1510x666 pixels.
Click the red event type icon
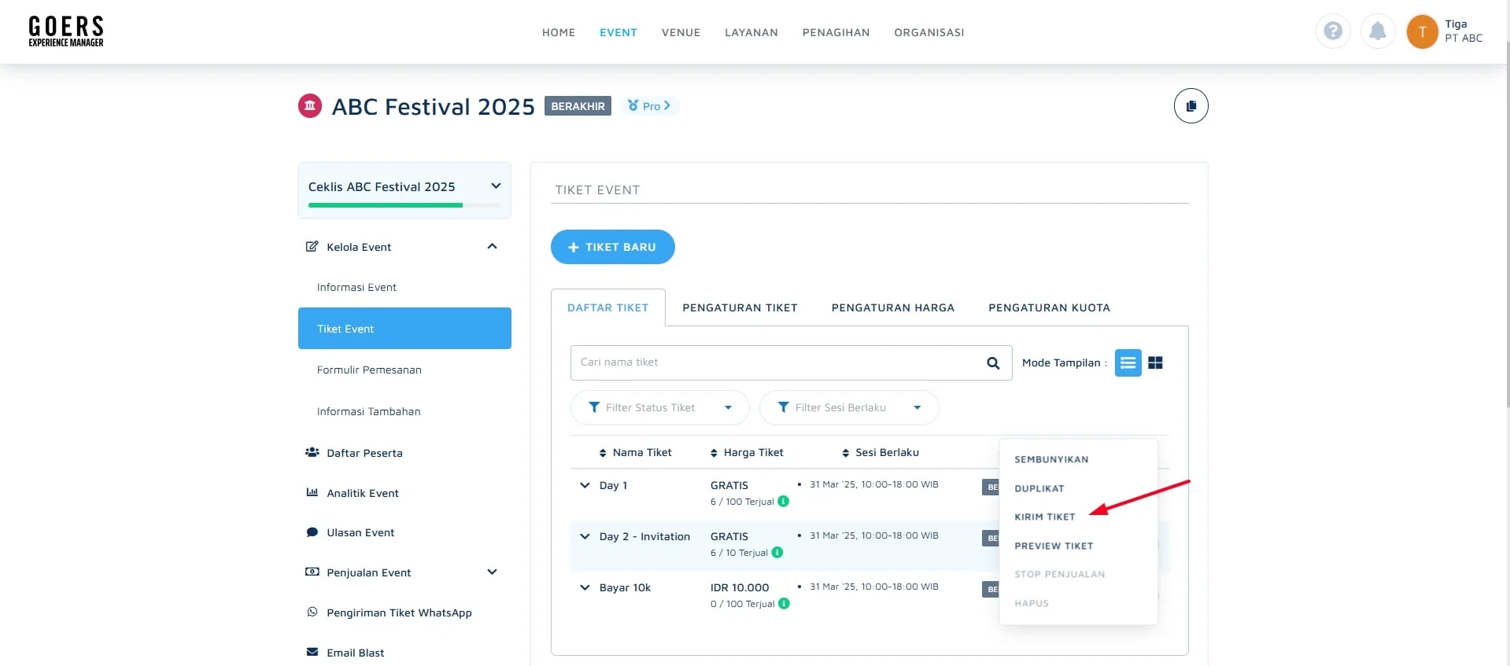(x=310, y=105)
